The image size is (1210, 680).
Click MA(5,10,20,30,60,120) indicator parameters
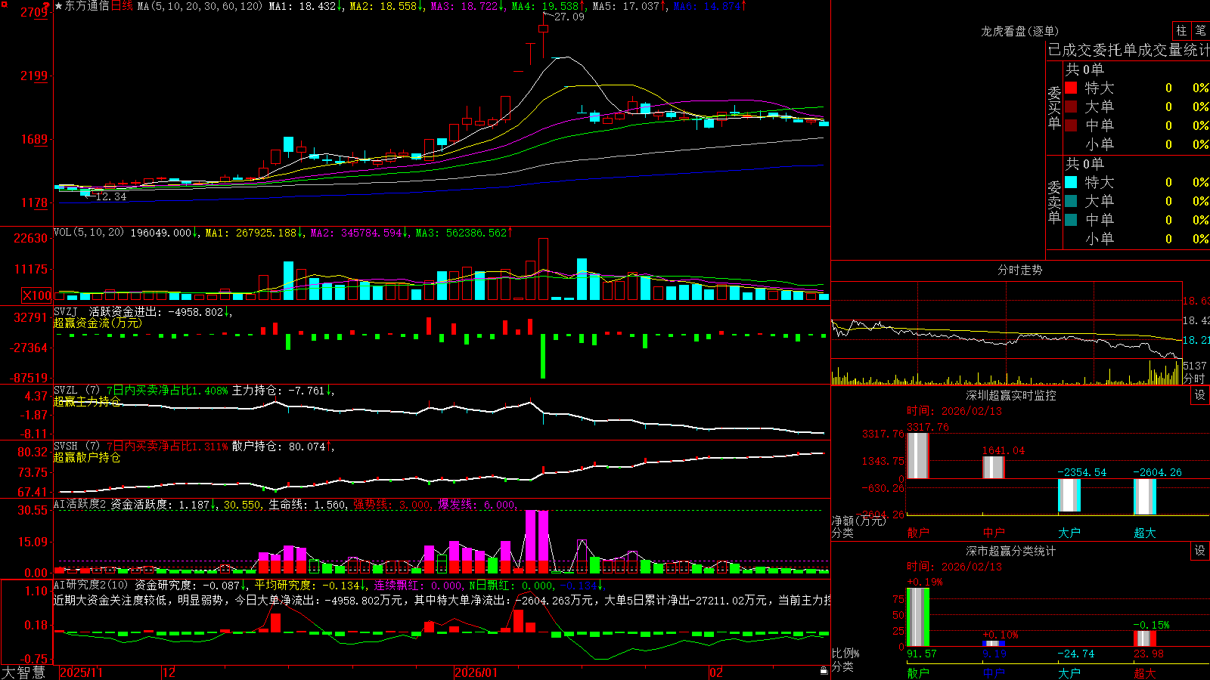[200, 6]
